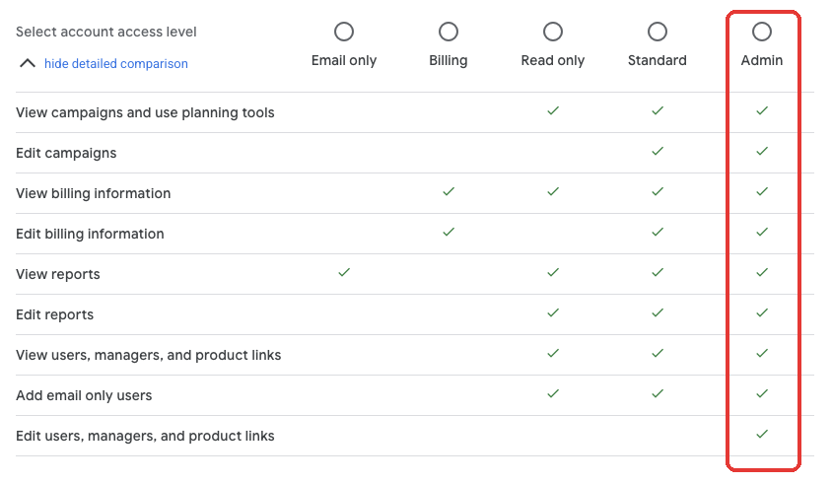The image size is (832, 483).
Task: Click the Standard checkmark for View reports
Action: (658, 272)
